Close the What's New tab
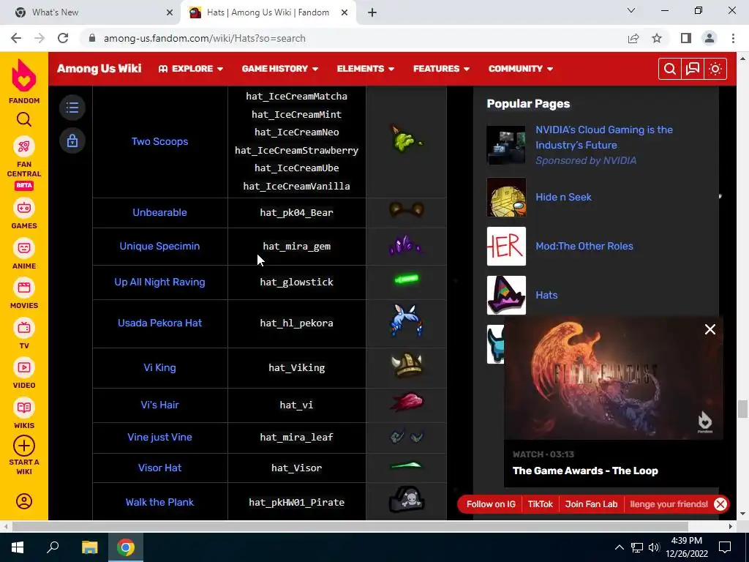 pyautogui.click(x=170, y=12)
